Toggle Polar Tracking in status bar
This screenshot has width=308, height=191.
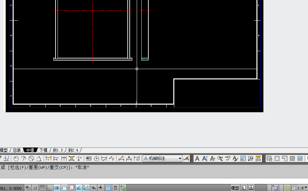point(57,188)
